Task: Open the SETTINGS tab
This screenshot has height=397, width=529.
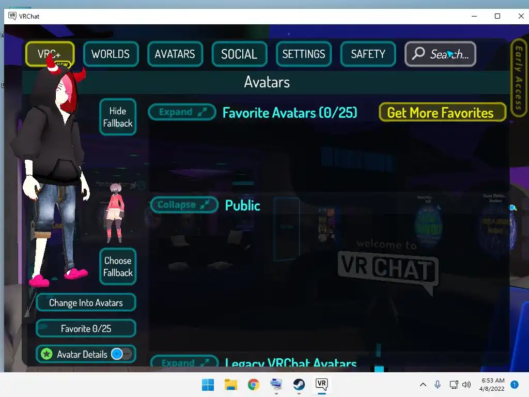Action: coord(304,54)
